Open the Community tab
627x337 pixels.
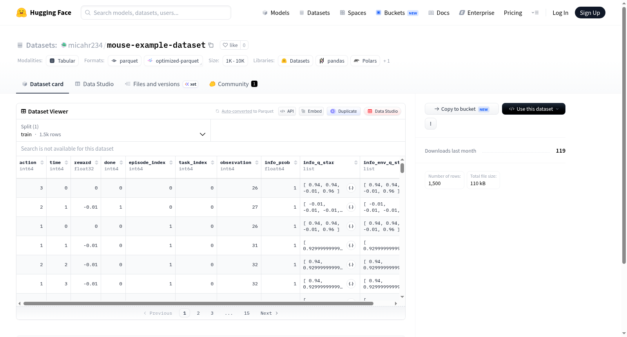[233, 84]
